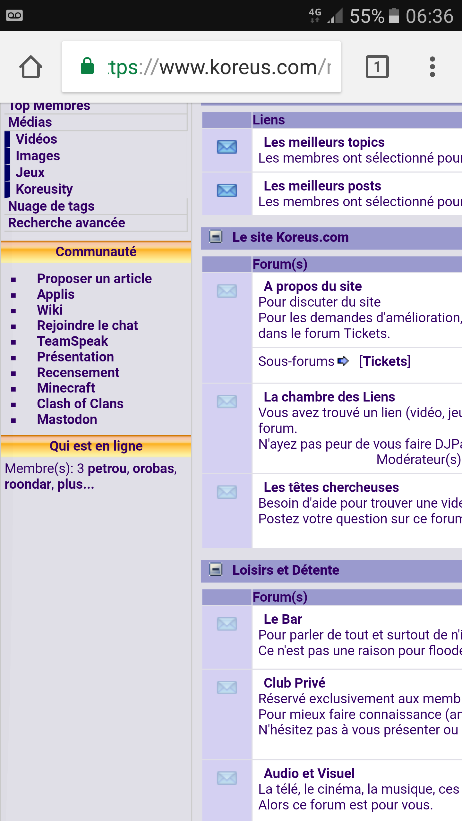Click envelope icon beside Les meilleurs posts
This screenshot has height=821, width=462.
pyautogui.click(x=227, y=190)
